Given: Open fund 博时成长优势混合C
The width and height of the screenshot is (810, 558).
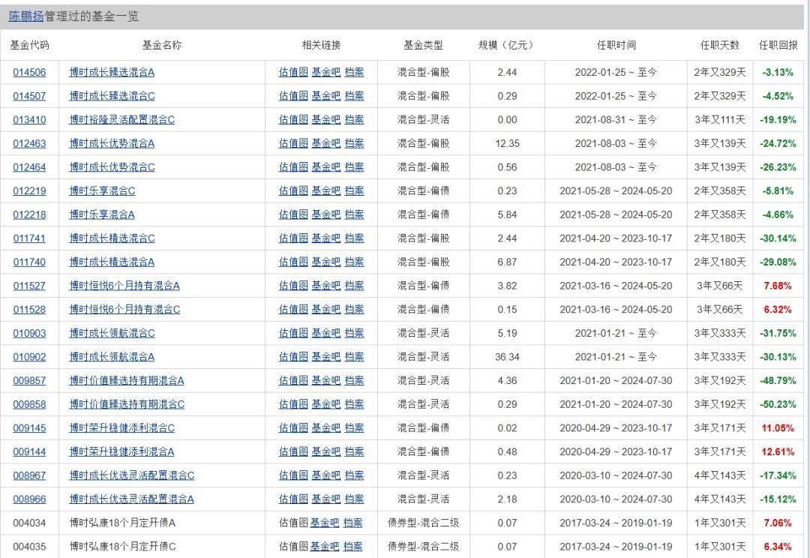Looking at the screenshot, I should coord(112,167).
